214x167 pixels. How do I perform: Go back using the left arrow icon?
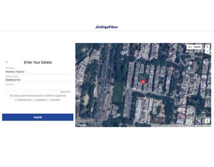[x=7, y=62]
